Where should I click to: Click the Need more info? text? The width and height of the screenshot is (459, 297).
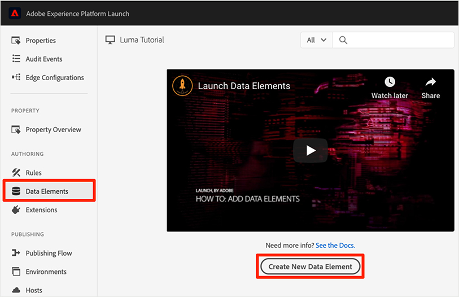290,245
